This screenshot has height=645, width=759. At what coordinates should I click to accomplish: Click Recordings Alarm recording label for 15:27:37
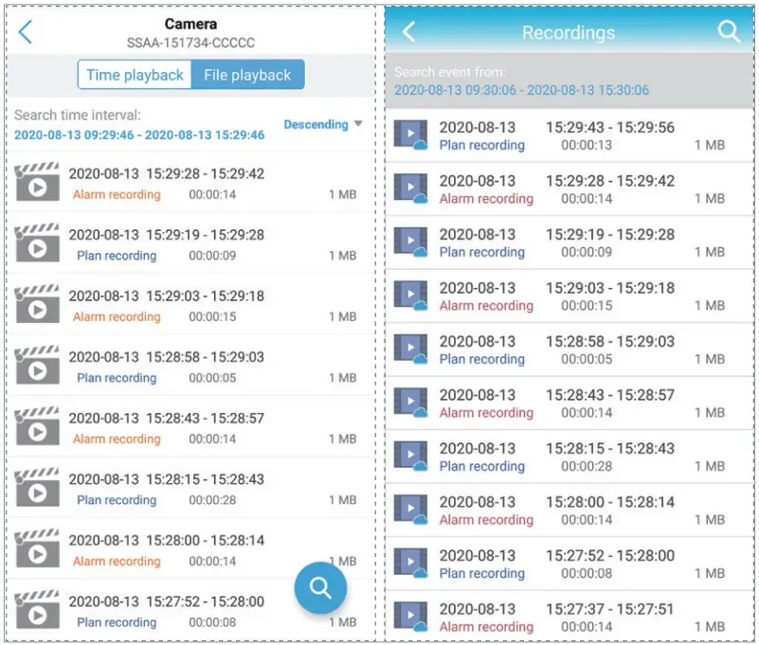point(486,627)
